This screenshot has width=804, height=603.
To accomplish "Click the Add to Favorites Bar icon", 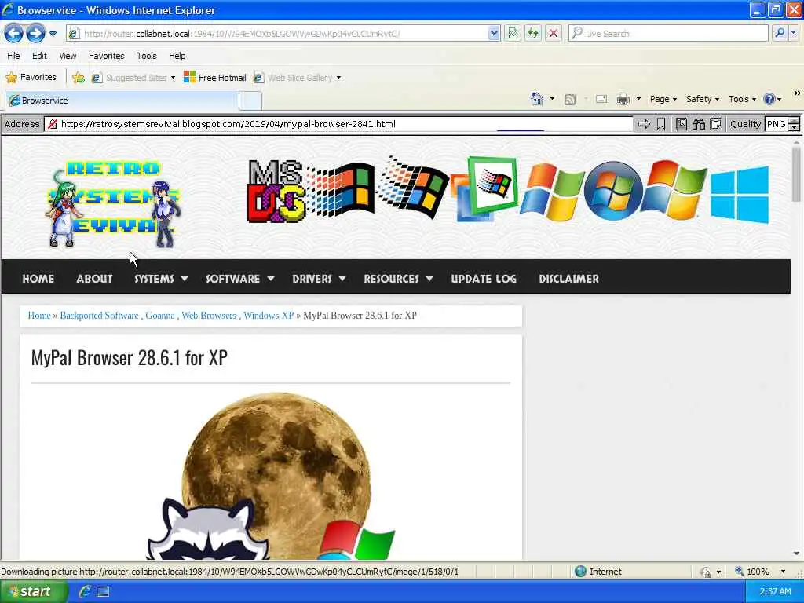I will coord(79,78).
